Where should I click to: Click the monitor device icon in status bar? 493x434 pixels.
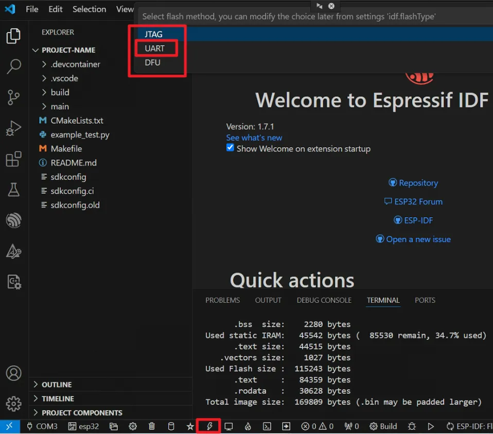(x=228, y=426)
